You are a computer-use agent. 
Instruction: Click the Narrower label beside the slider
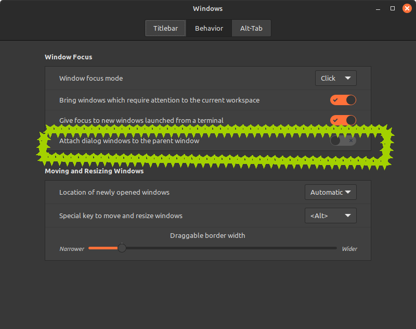72,249
